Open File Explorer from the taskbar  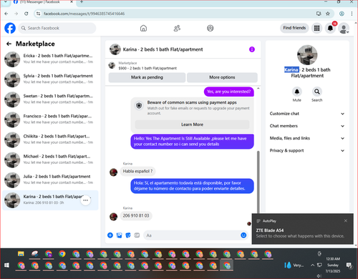coord(21,254)
